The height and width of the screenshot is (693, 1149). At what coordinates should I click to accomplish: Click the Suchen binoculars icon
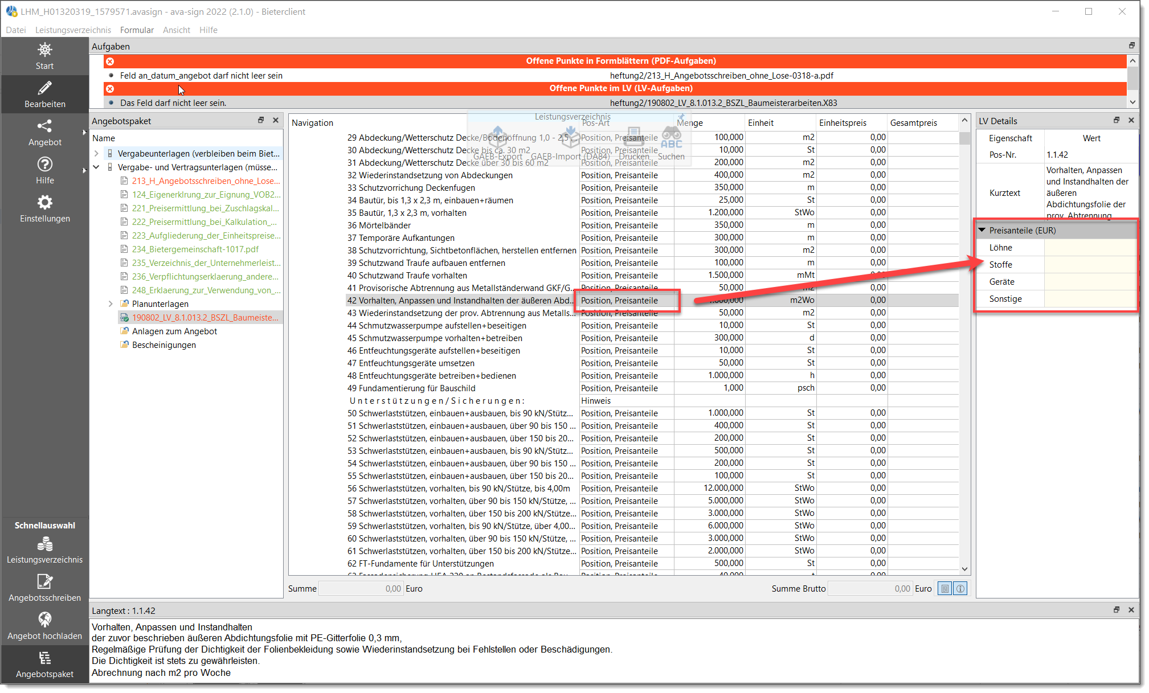point(671,138)
